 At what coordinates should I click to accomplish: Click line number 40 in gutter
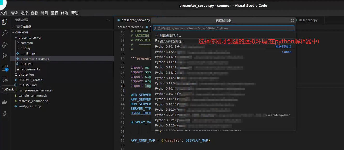(x=122, y=86)
